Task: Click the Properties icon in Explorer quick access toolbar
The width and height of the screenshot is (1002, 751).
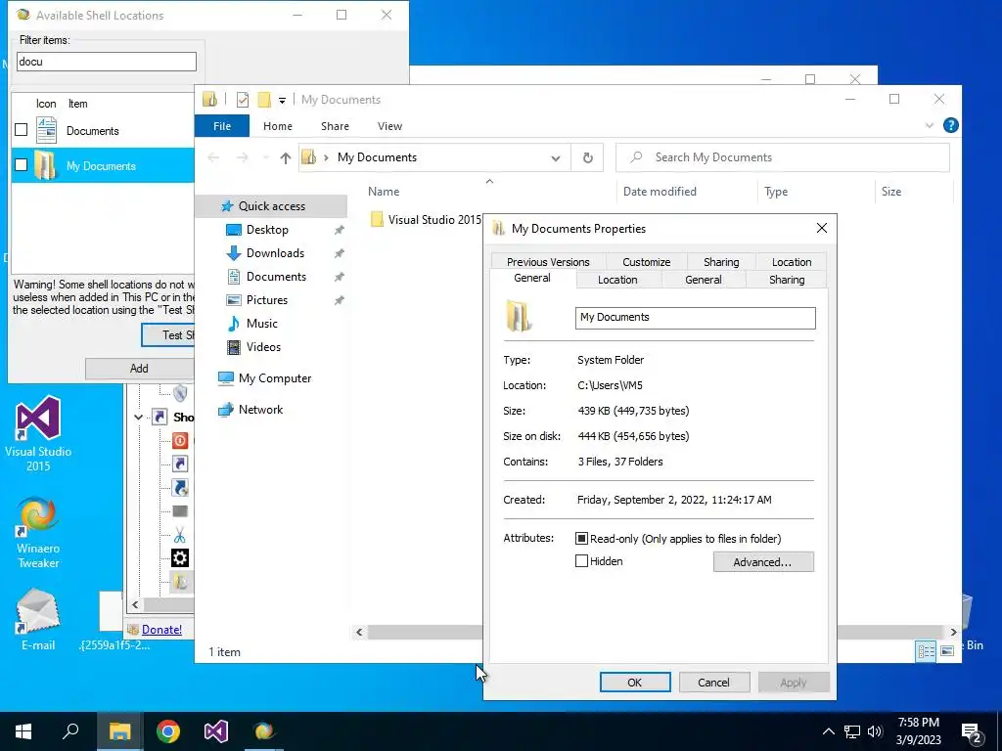Action: pyautogui.click(x=243, y=100)
